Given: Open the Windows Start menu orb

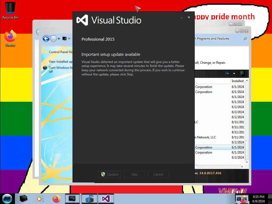Looking at the screenshot, I should [7, 199].
